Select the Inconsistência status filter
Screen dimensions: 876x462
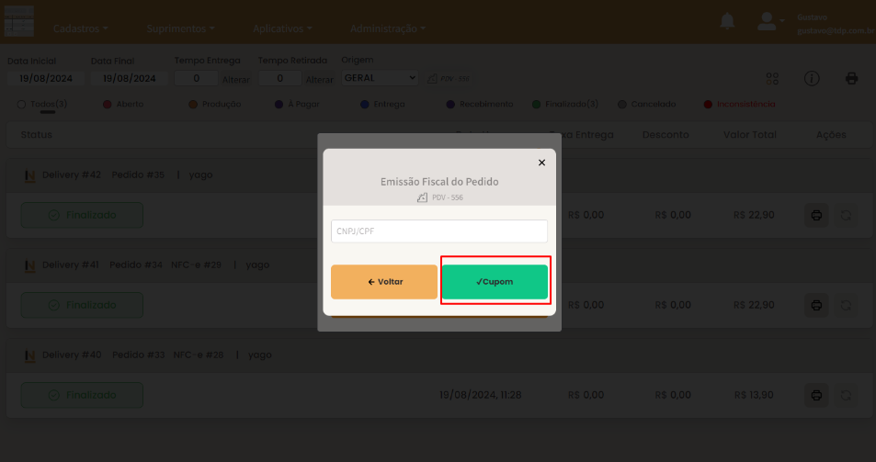click(x=740, y=105)
